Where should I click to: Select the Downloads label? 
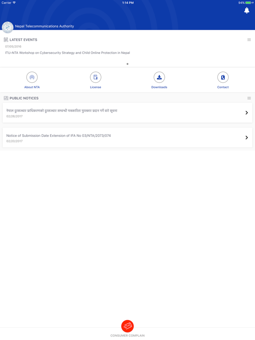159,87
